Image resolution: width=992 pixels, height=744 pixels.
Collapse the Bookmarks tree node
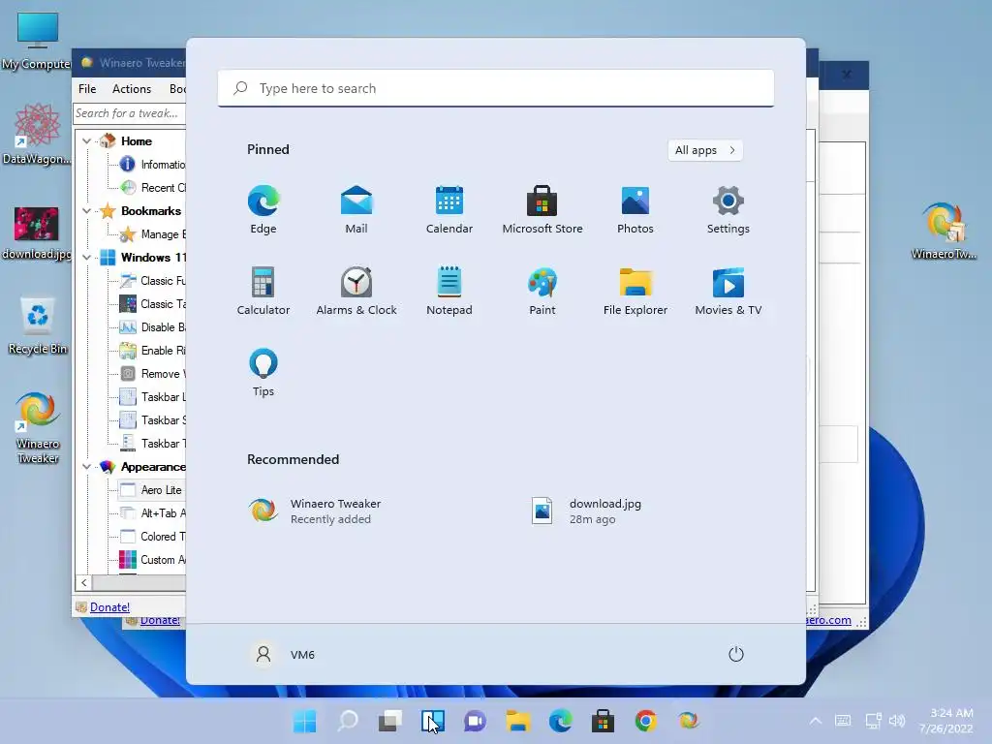click(86, 210)
